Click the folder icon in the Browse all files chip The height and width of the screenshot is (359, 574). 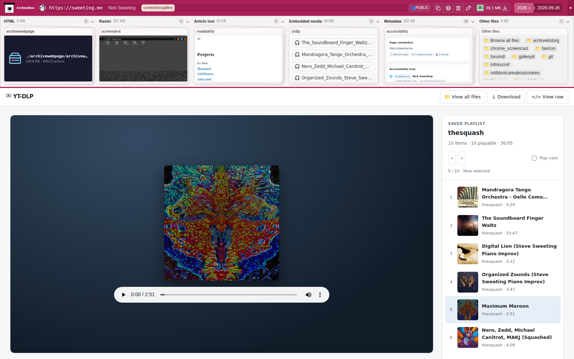point(486,41)
